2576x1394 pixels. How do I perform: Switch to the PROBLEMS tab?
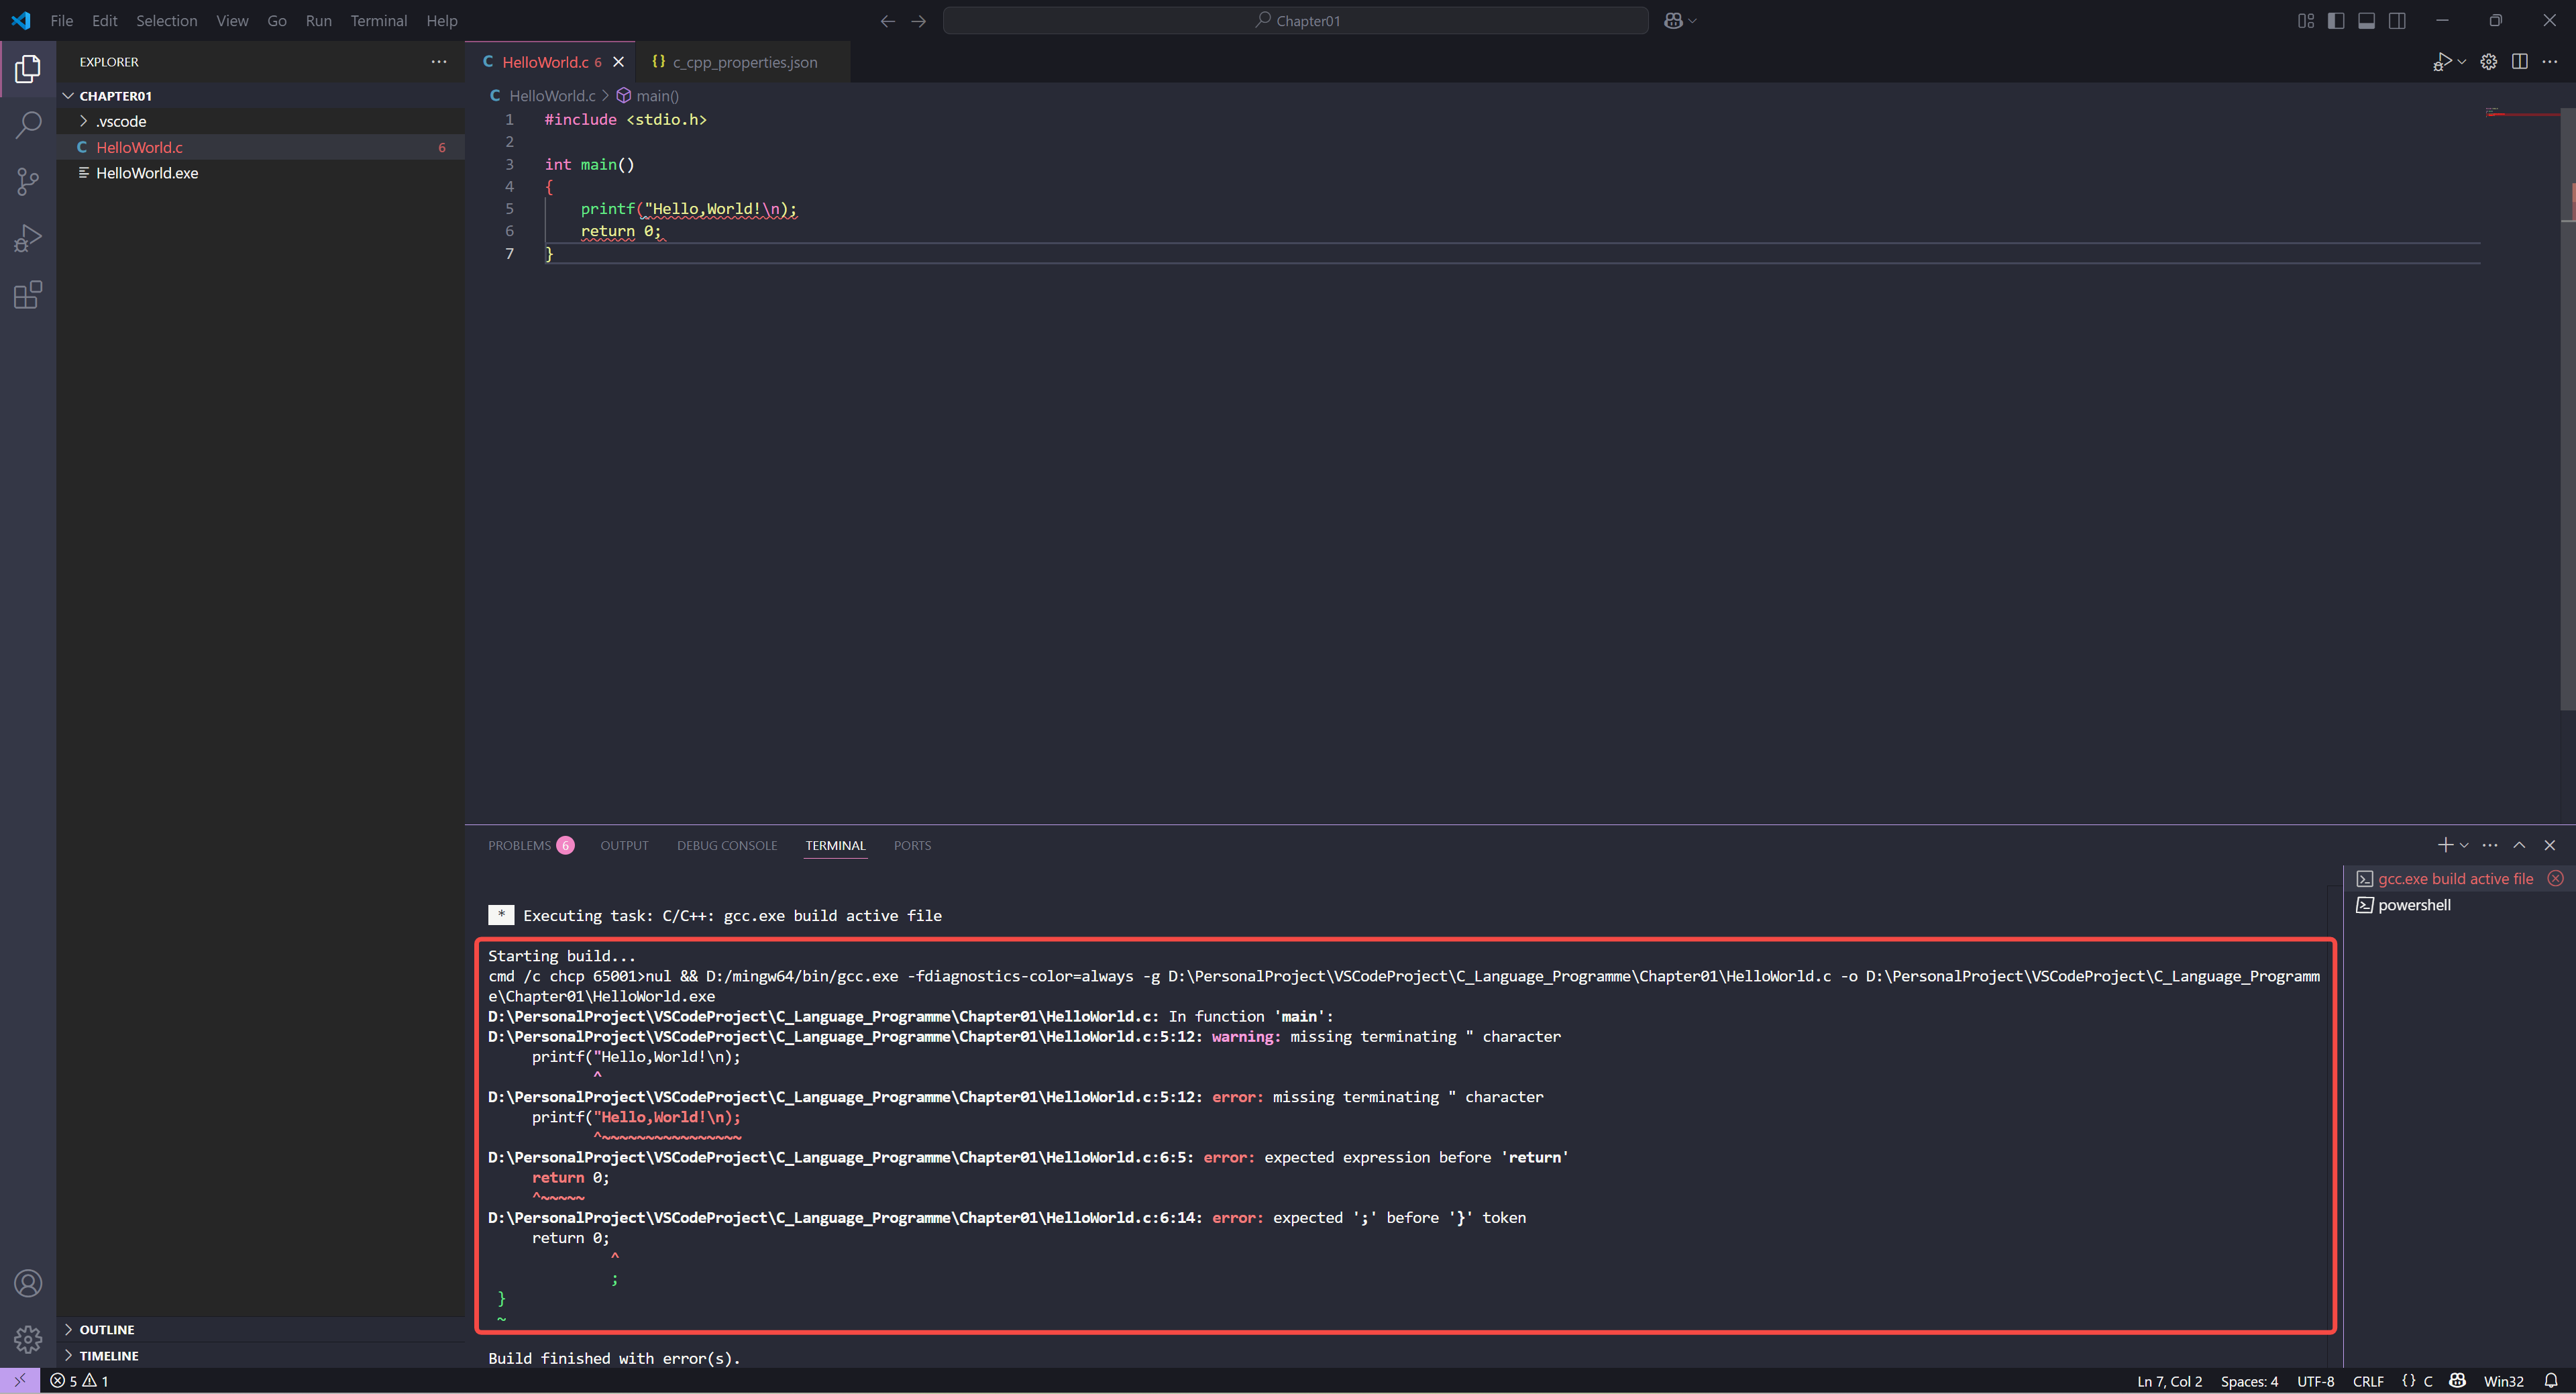click(519, 846)
